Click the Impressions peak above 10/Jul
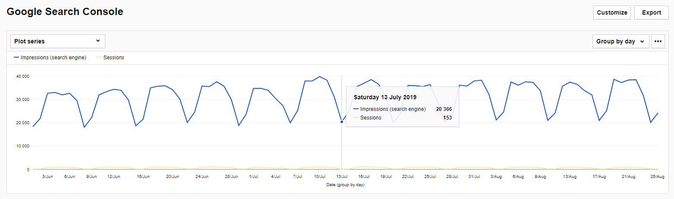This screenshot has width=674, height=199. [x=319, y=77]
